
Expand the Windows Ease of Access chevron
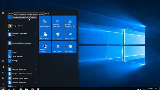pos(35,78)
